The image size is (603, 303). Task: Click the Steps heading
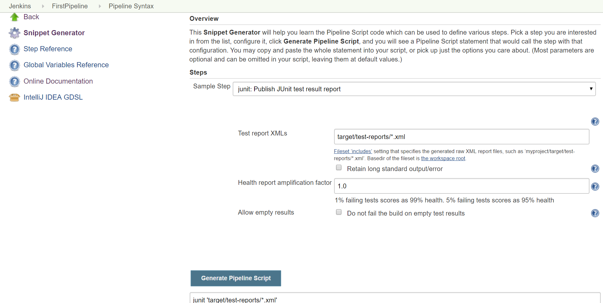tap(198, 72)
